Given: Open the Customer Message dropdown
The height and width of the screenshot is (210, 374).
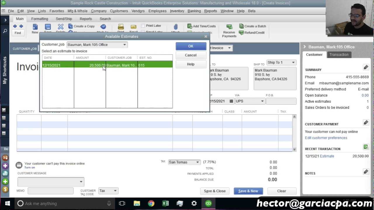Looking at the screenshot, I should pyautogui.click(x=81, y=182).
